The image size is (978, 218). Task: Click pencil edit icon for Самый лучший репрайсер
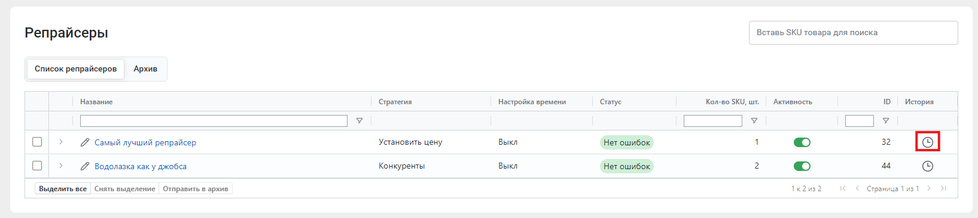pos(85,142)
